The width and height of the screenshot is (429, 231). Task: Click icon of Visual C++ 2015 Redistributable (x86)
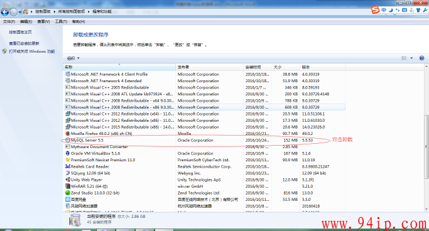(x=68, y=127)
